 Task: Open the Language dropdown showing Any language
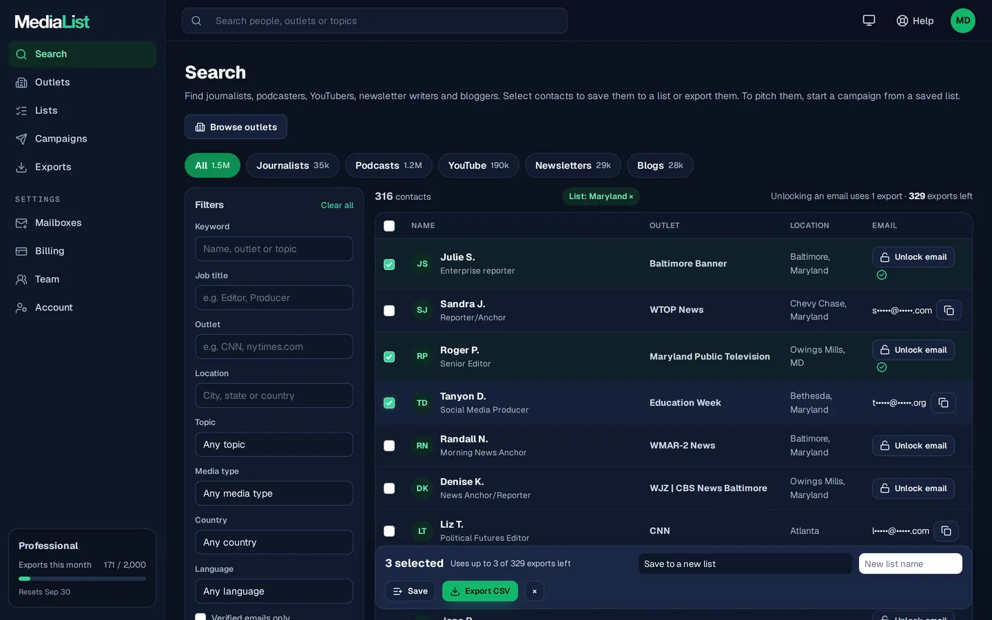pos(274,591)
